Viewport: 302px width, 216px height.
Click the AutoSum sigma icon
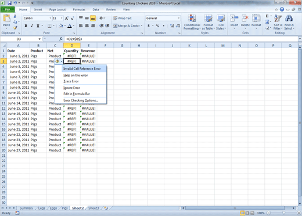267,16
